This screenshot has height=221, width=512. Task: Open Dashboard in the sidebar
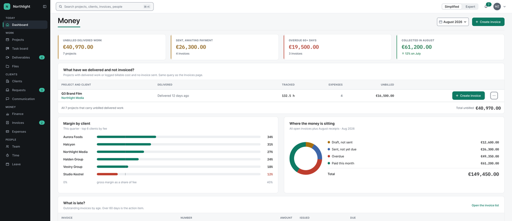(x=25, y=25)
